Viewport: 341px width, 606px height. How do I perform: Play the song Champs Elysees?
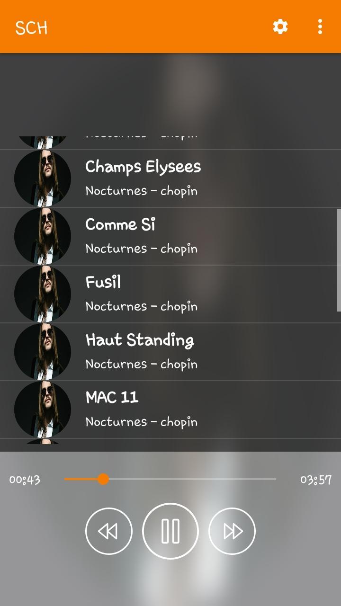point(170,179)
